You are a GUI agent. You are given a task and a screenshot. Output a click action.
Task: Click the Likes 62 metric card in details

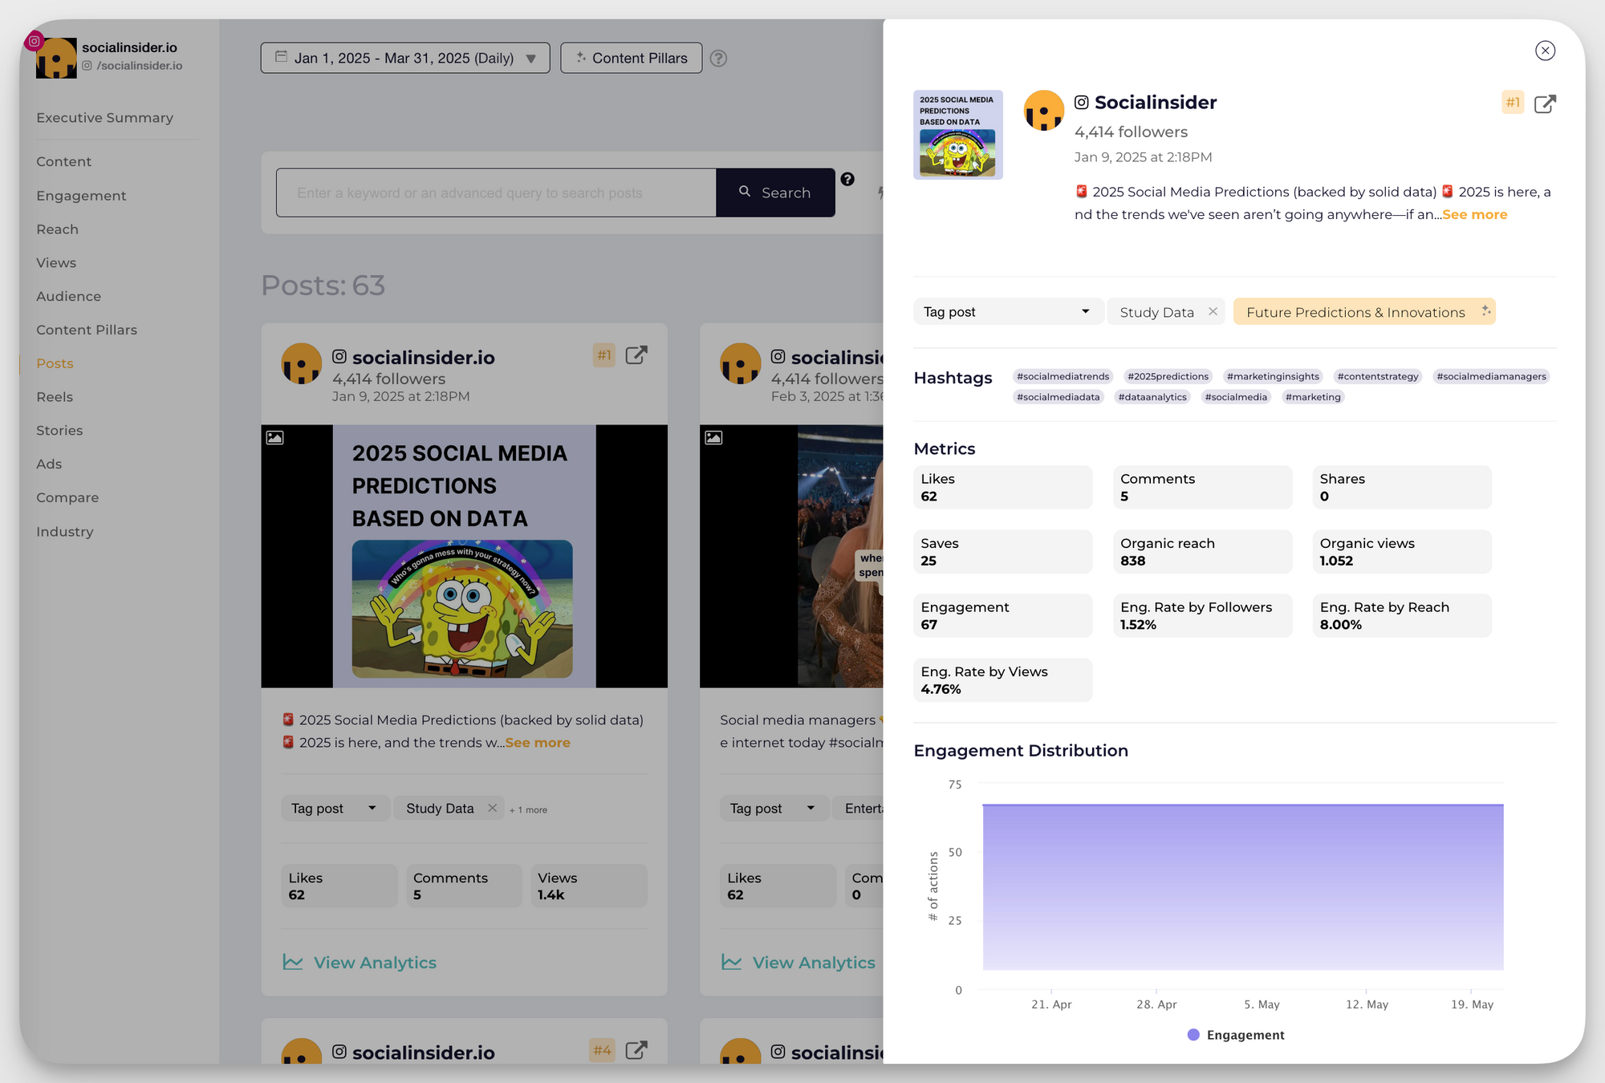pyautogui.click(x=1003, y=487)
